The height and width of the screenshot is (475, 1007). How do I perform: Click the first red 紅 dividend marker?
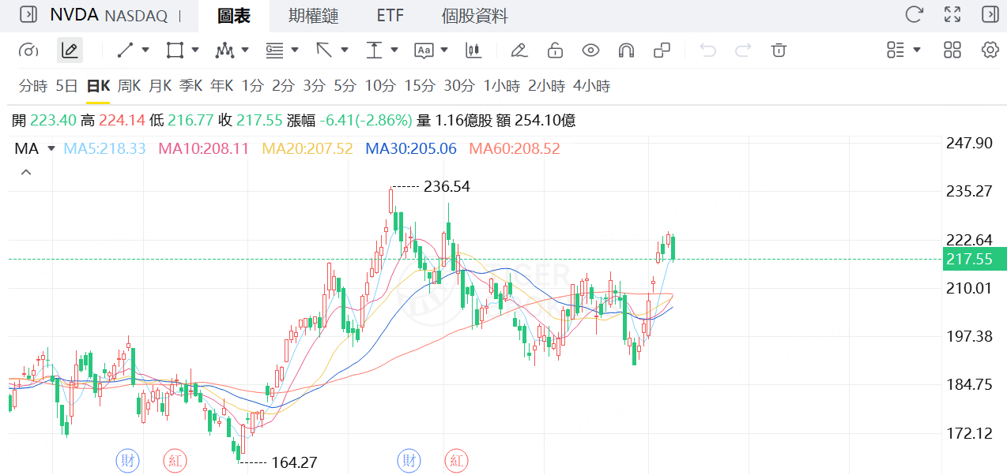(175, 460)
